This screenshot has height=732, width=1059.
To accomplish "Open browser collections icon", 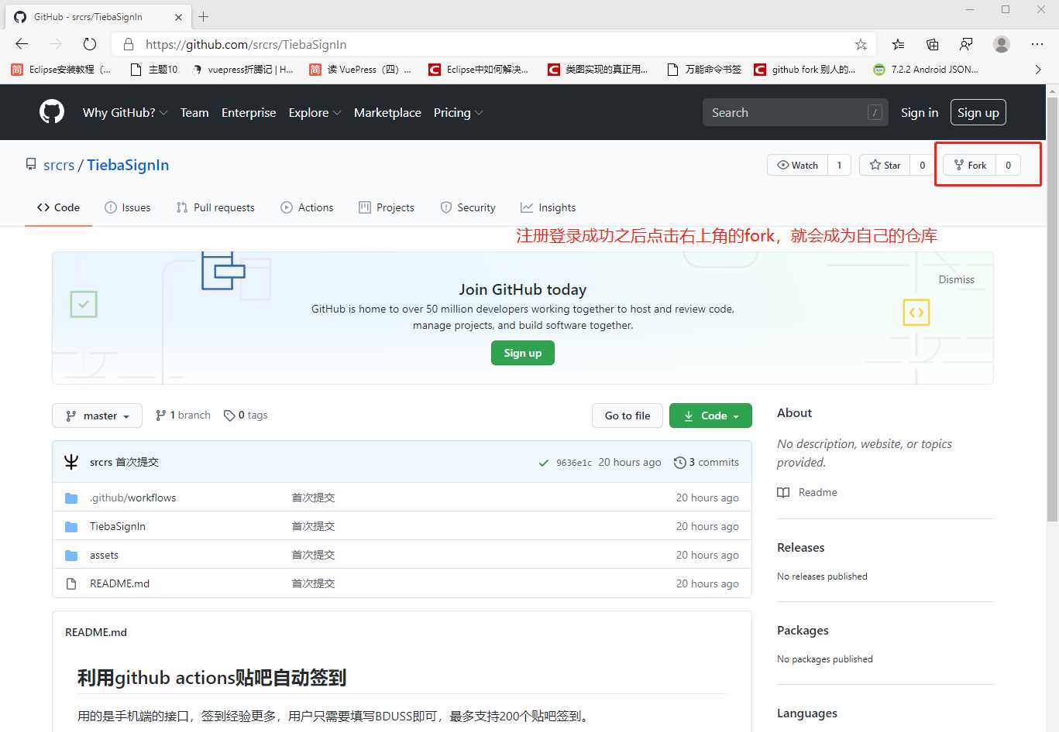I will pos(933,44).
